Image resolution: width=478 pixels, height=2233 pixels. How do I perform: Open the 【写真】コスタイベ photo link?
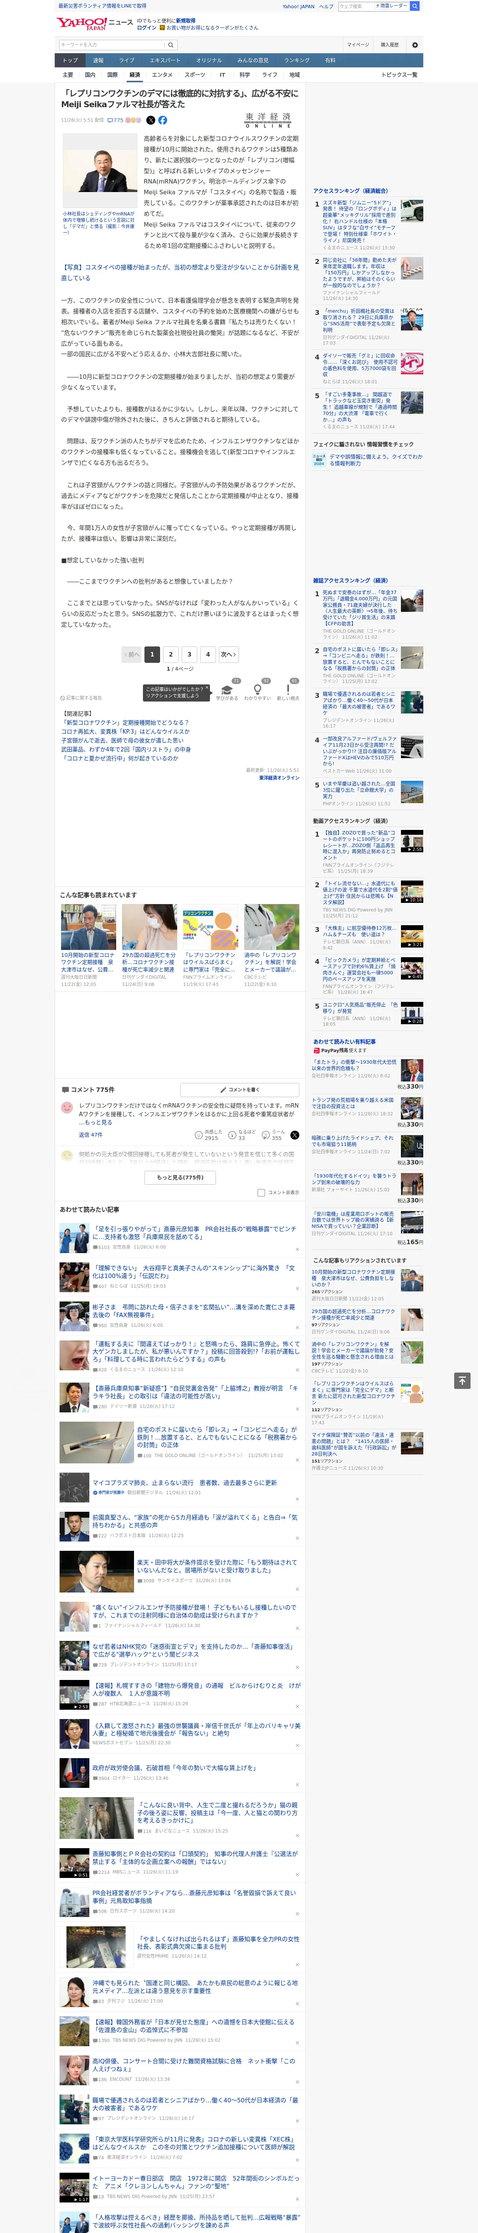pos(179,273)
